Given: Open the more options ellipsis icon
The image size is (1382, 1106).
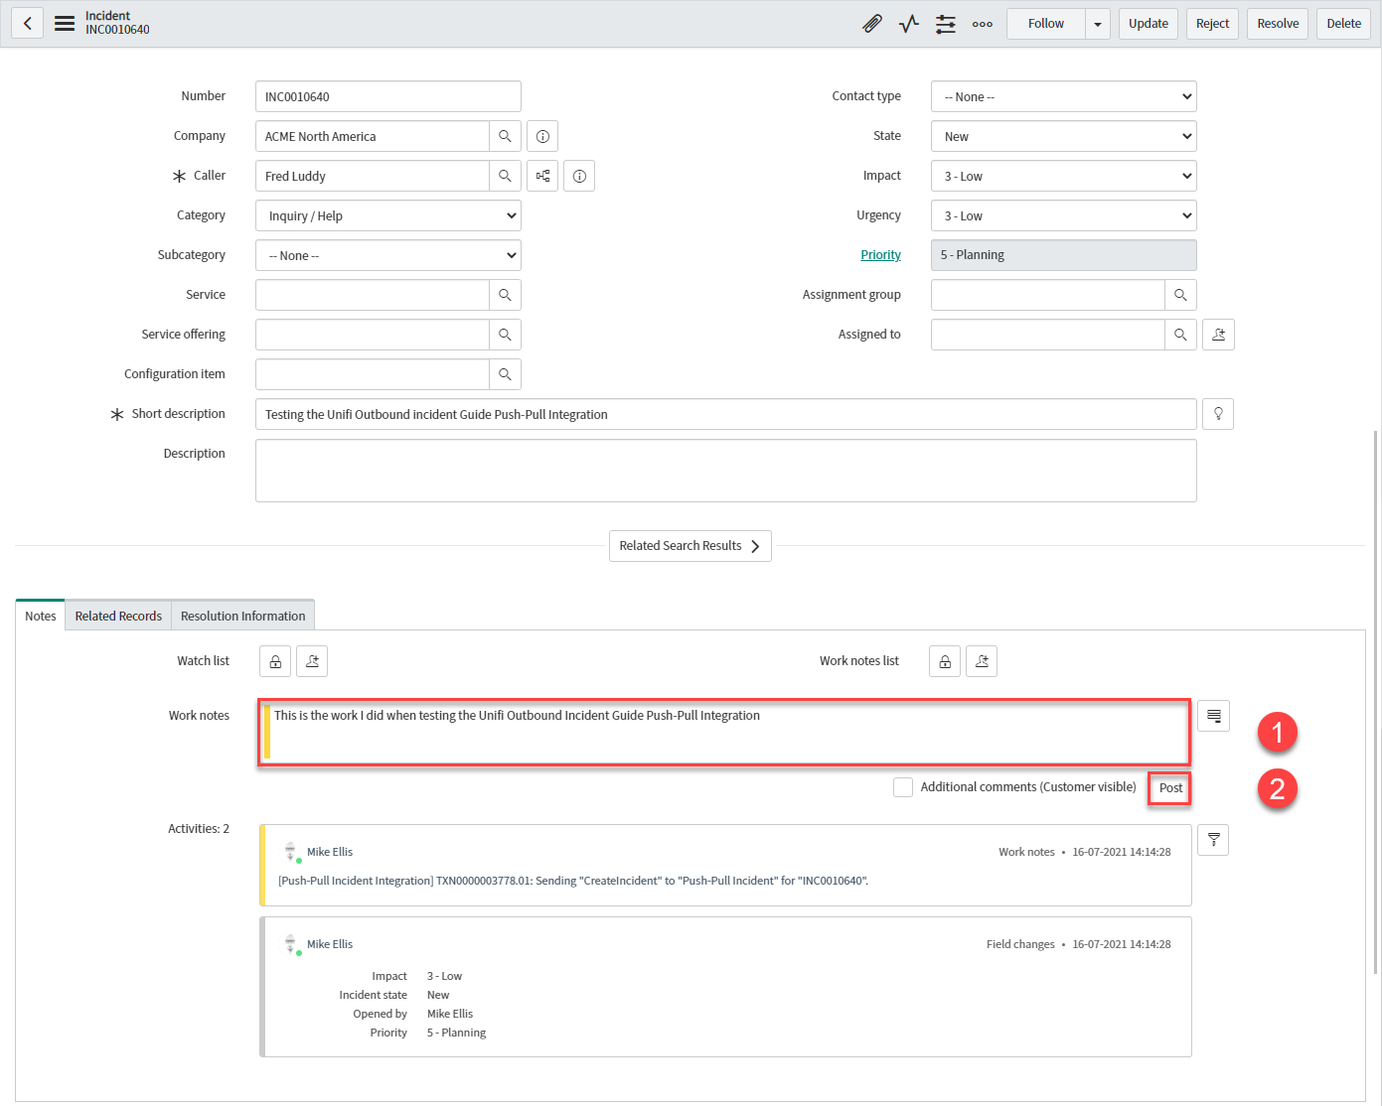Looking at the screenshot, I should tap(982, 24).
